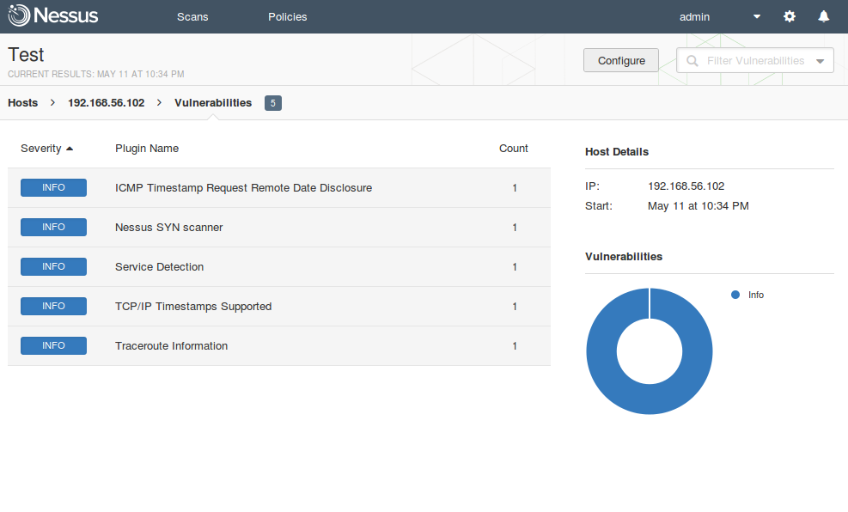
Task: Click the search magnifier in filter box
Action: [x=692, y=60]
